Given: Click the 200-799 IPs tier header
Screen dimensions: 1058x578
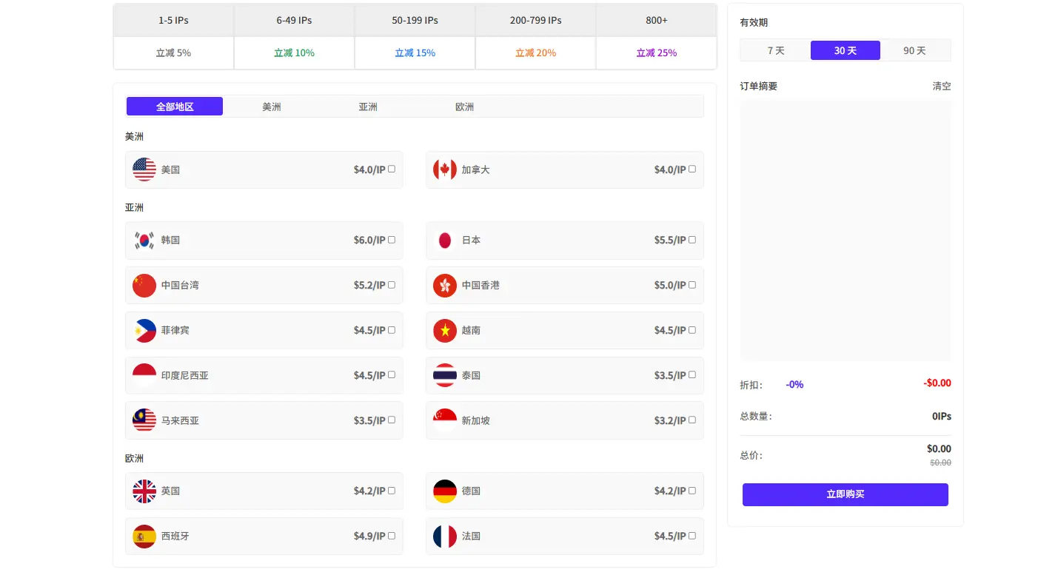Looking at the screenshot, I should tap(535, 21).
